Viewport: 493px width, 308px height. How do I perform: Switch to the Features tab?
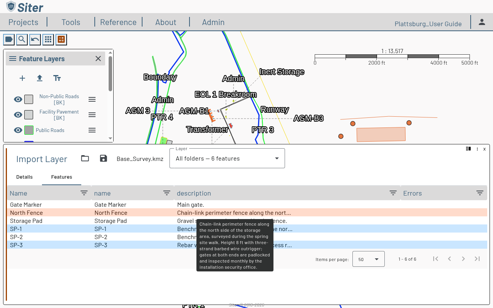click(62, 177)
